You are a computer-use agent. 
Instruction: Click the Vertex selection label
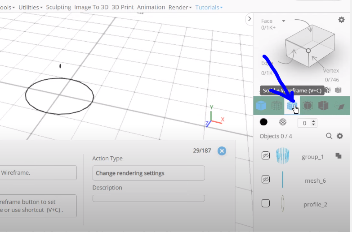click(331, 71)
